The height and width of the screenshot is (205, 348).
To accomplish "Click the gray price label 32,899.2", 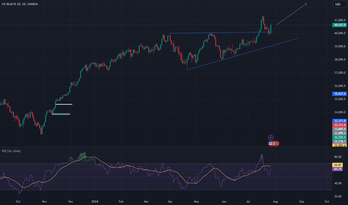I will coord(339,133).
